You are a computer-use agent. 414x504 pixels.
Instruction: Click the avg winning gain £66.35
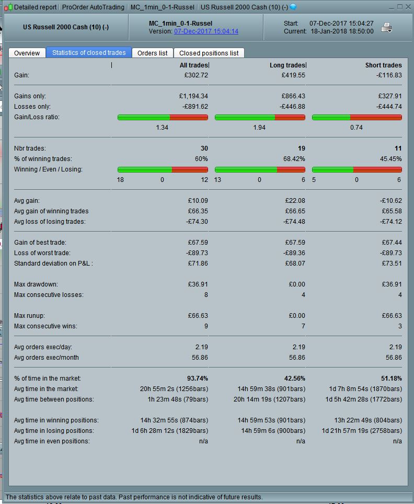(198, 211)
